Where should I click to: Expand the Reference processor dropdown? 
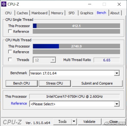point(117,104)
